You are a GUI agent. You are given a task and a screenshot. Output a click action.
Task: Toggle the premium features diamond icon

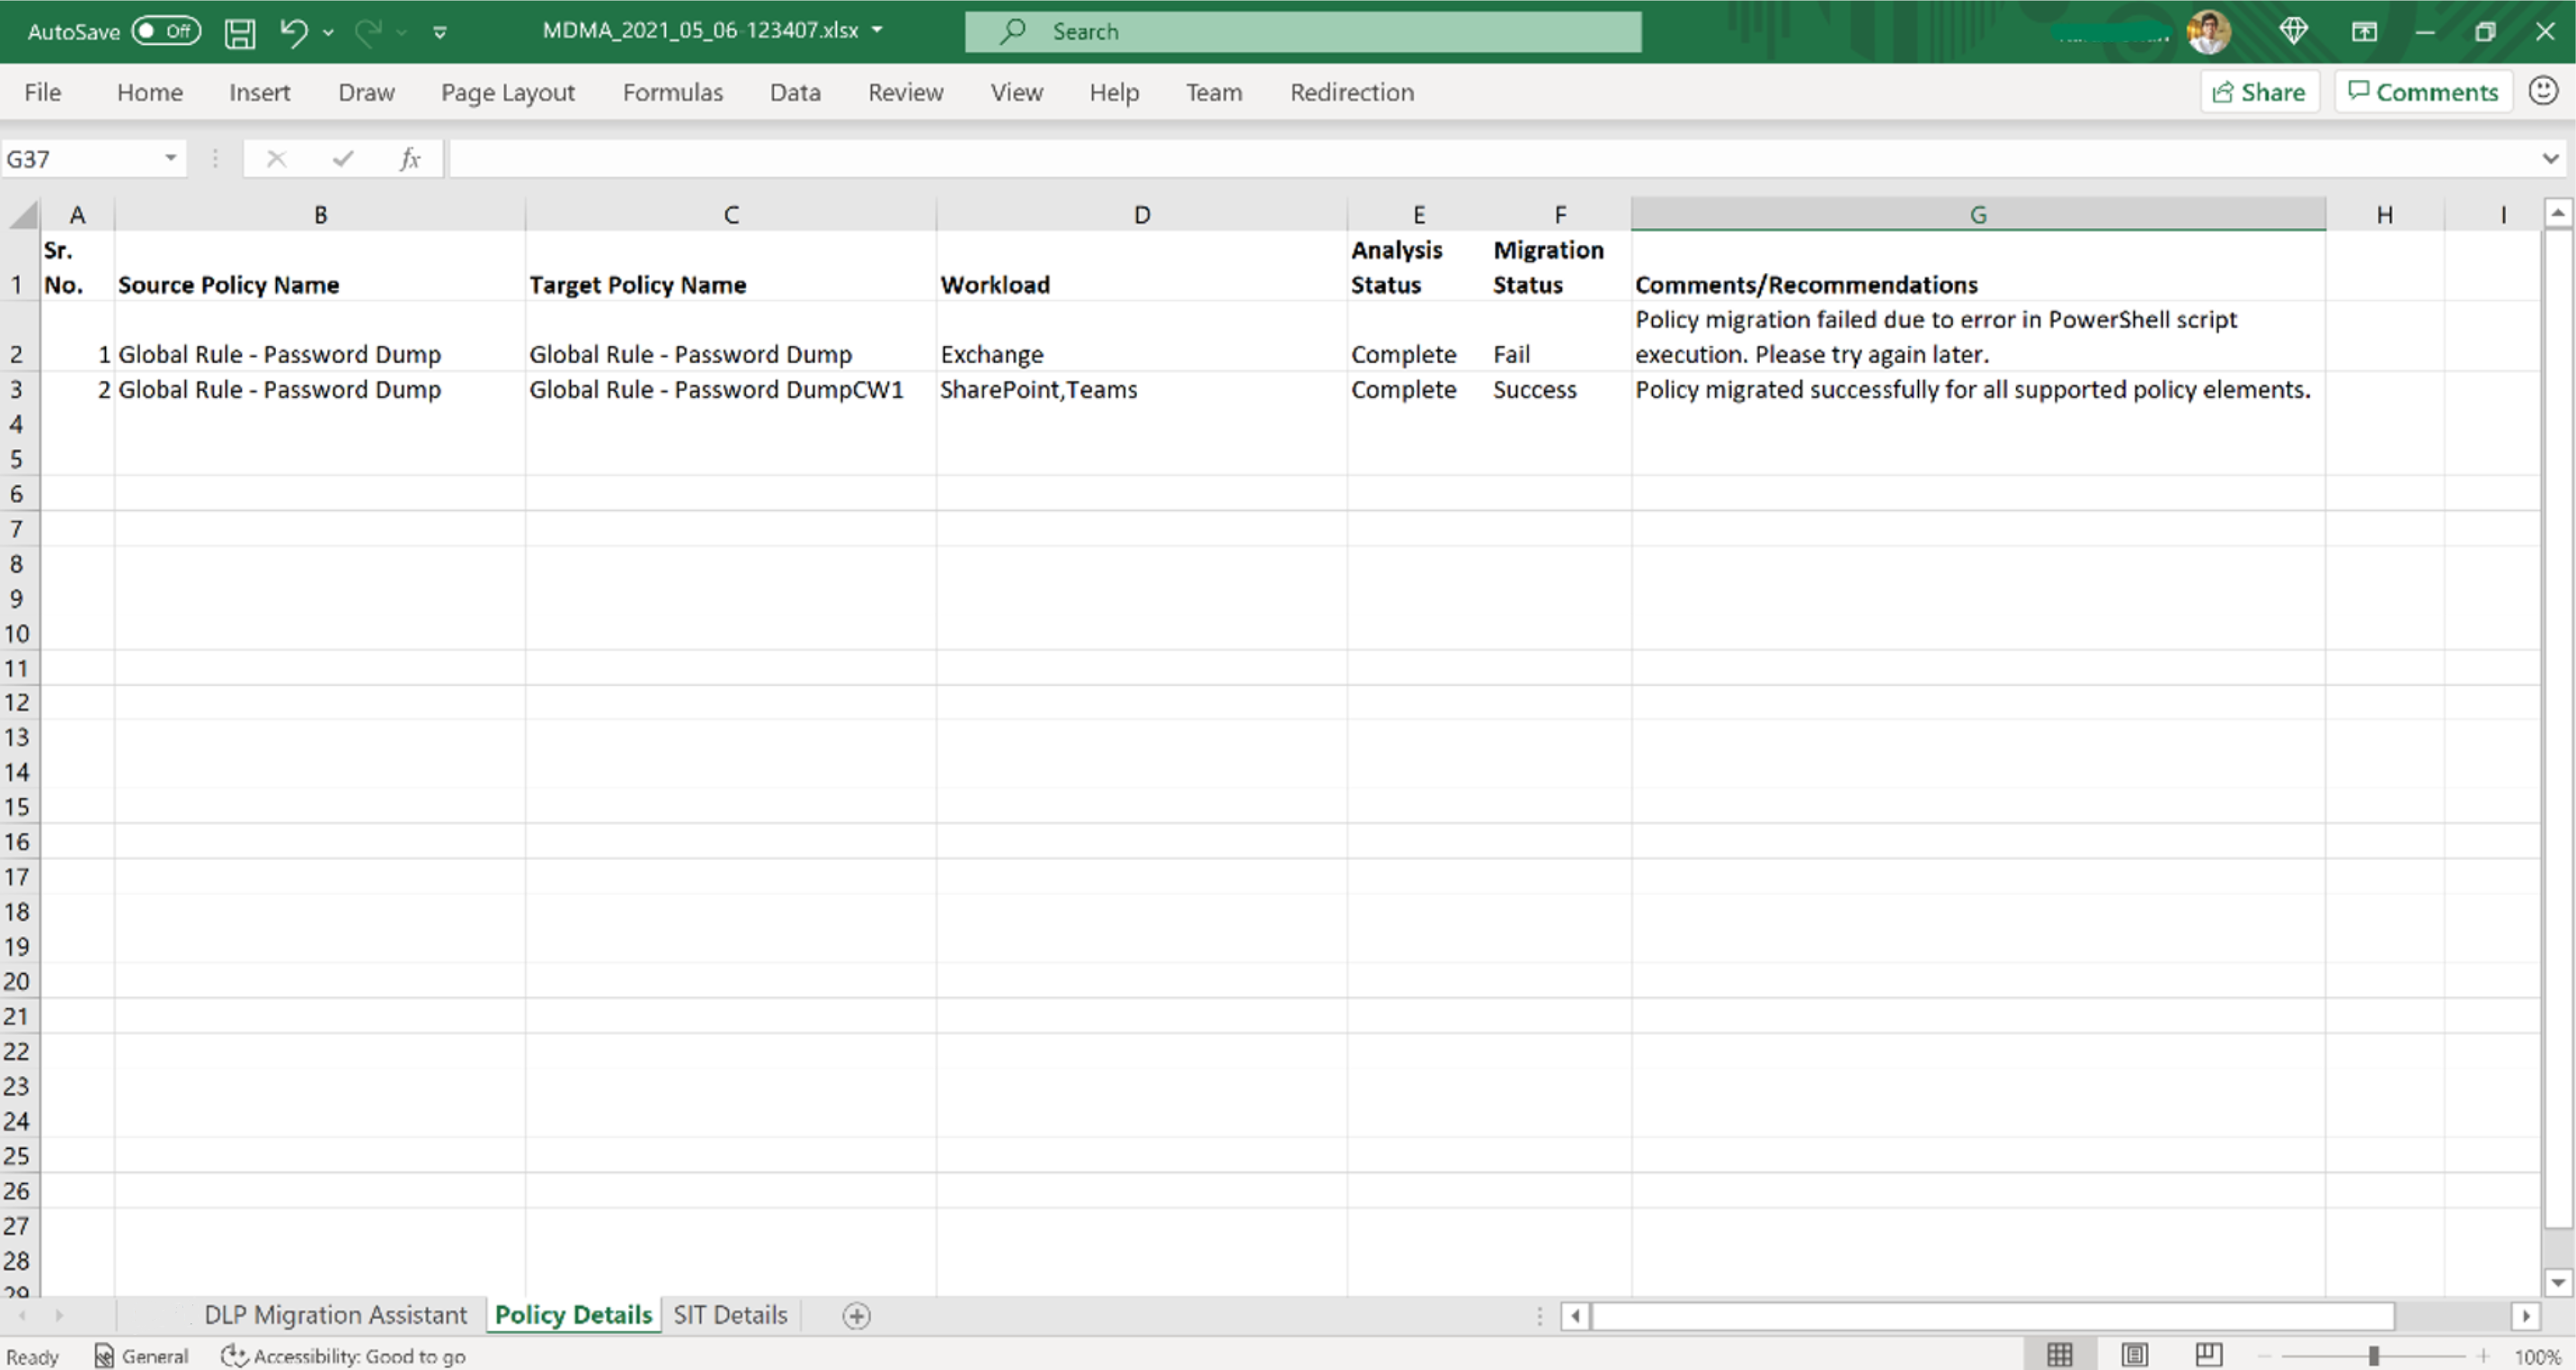pyautogui.click(x=2293, y=31)
